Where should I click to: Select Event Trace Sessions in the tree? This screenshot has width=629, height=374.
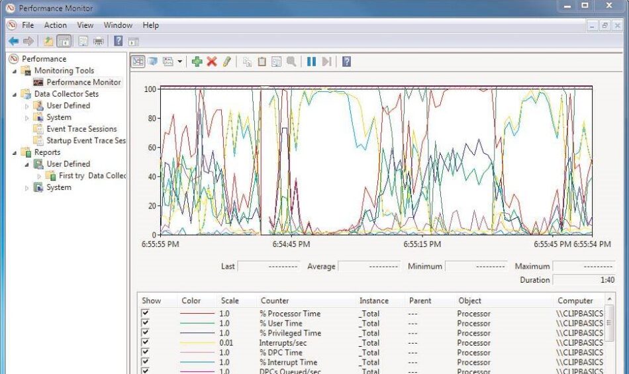[x=81, y=128]
